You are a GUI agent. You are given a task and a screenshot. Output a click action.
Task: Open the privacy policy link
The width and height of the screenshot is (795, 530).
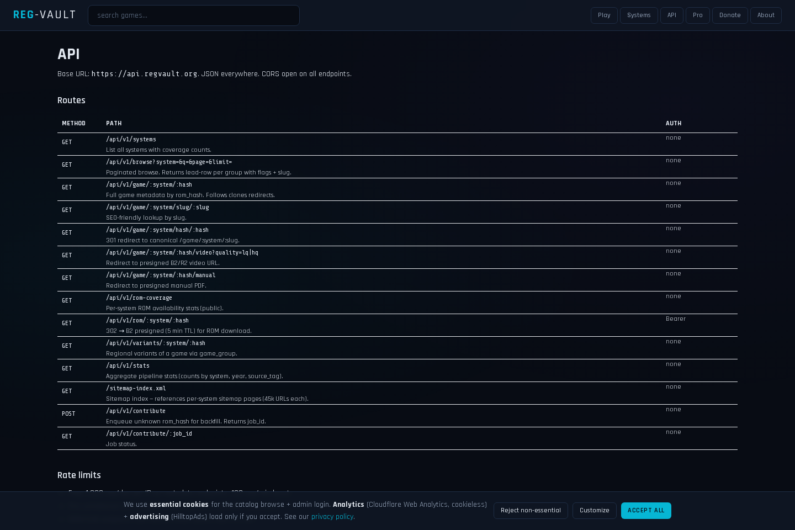pyautogui.click(x=332, y=517)
